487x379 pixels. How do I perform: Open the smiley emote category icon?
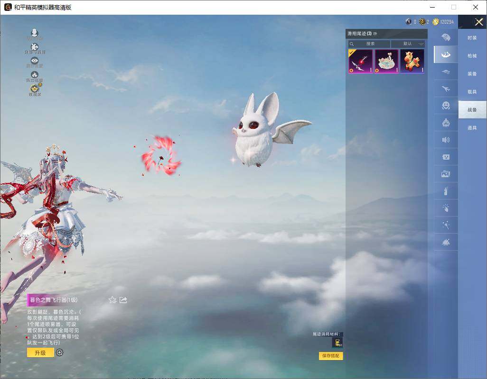446,106
